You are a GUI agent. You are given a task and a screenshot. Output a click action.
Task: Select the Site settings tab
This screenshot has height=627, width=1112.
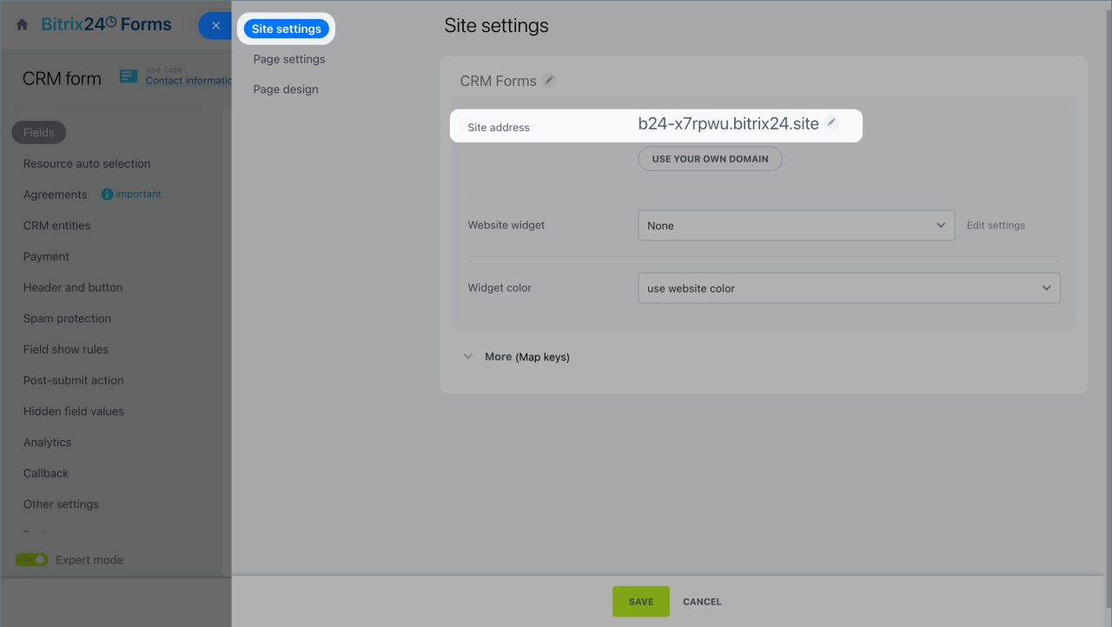[x=286, y=29]
